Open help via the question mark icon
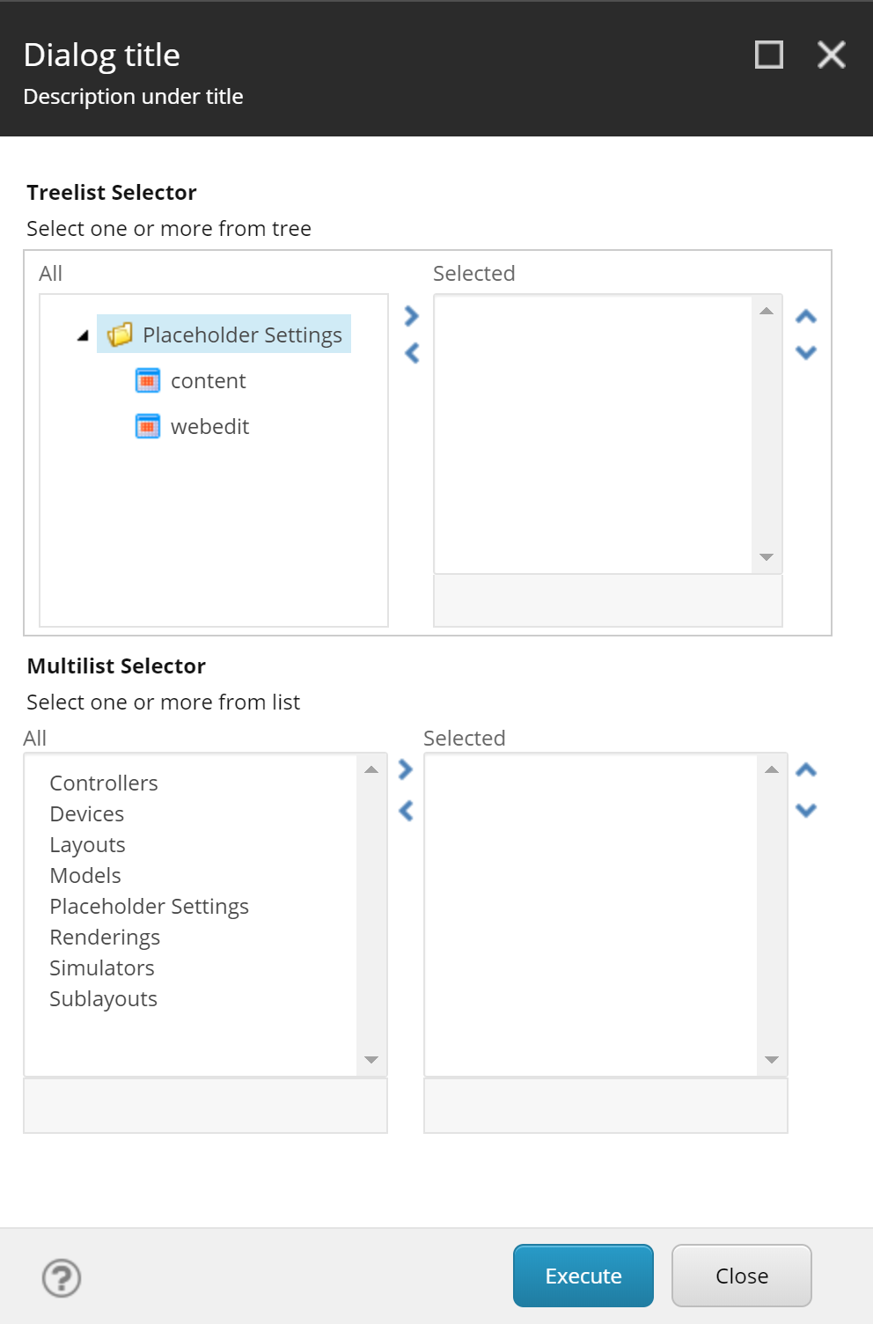Screen dimensions: 873x1324 [60, 1278]
